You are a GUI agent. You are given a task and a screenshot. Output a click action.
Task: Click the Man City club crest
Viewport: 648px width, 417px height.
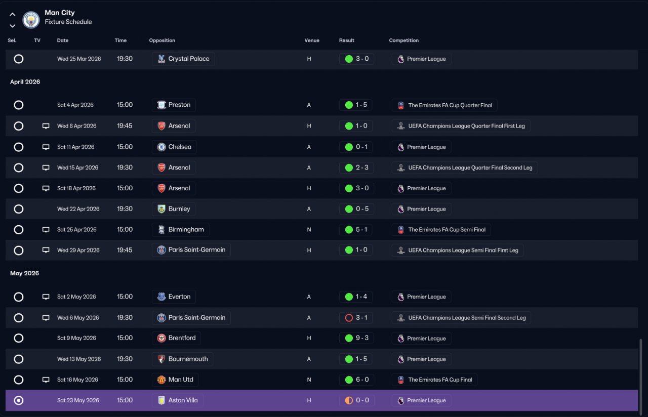(31, 20)
